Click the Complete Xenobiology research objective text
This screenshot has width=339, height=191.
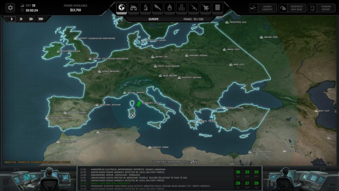(37, 162)
